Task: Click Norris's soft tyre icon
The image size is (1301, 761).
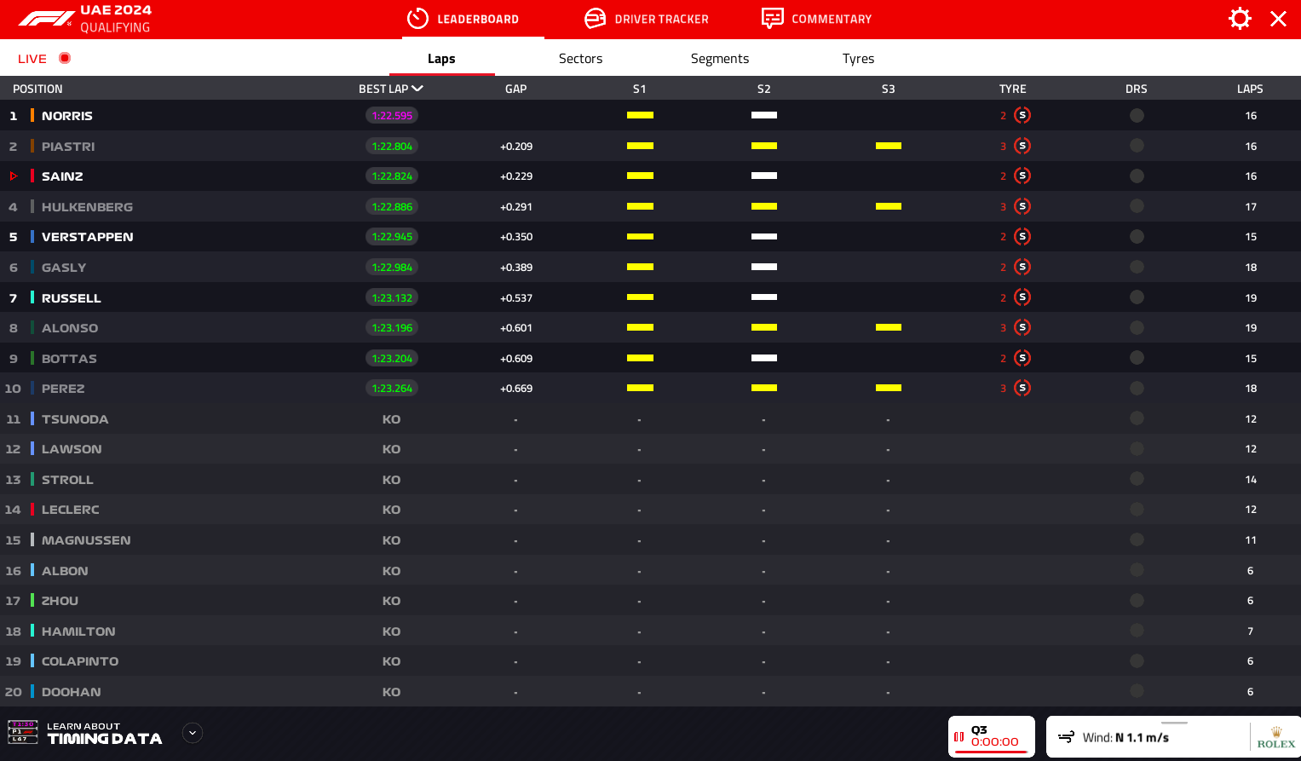Action: (x=1022, y=115)
